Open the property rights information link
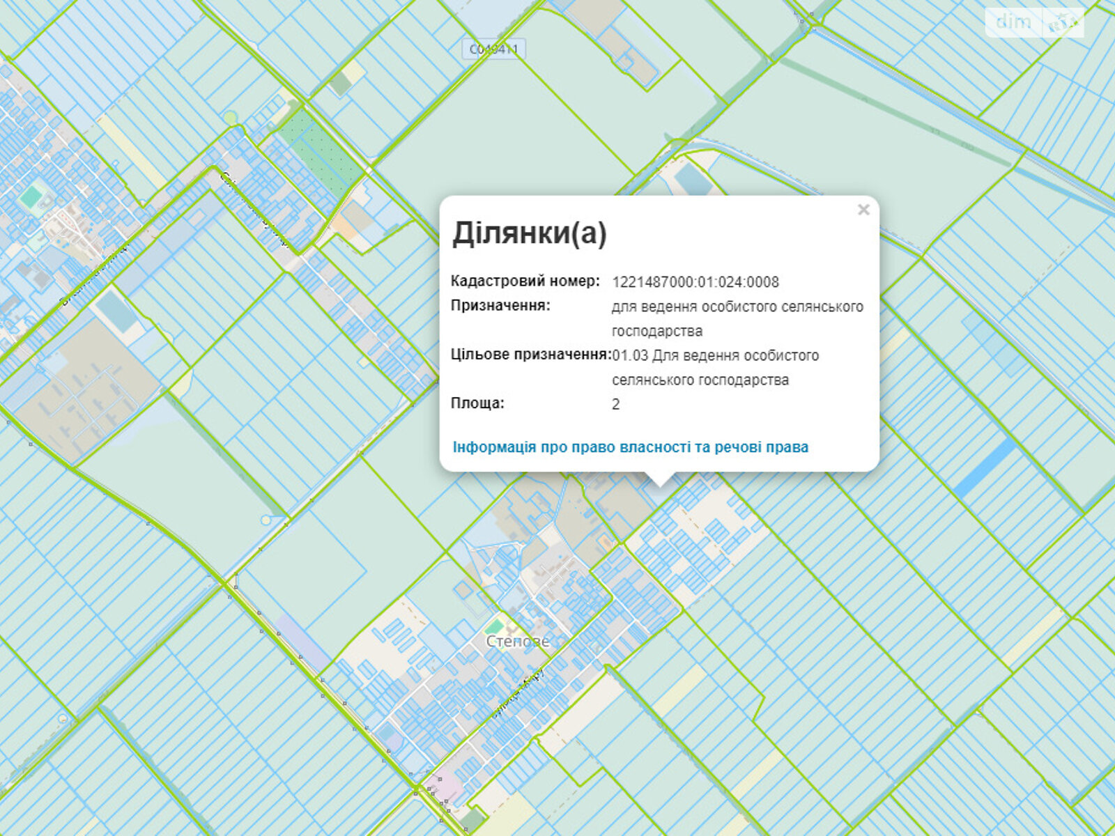Viewport: 1115px width, 836px height. [631, 447]
